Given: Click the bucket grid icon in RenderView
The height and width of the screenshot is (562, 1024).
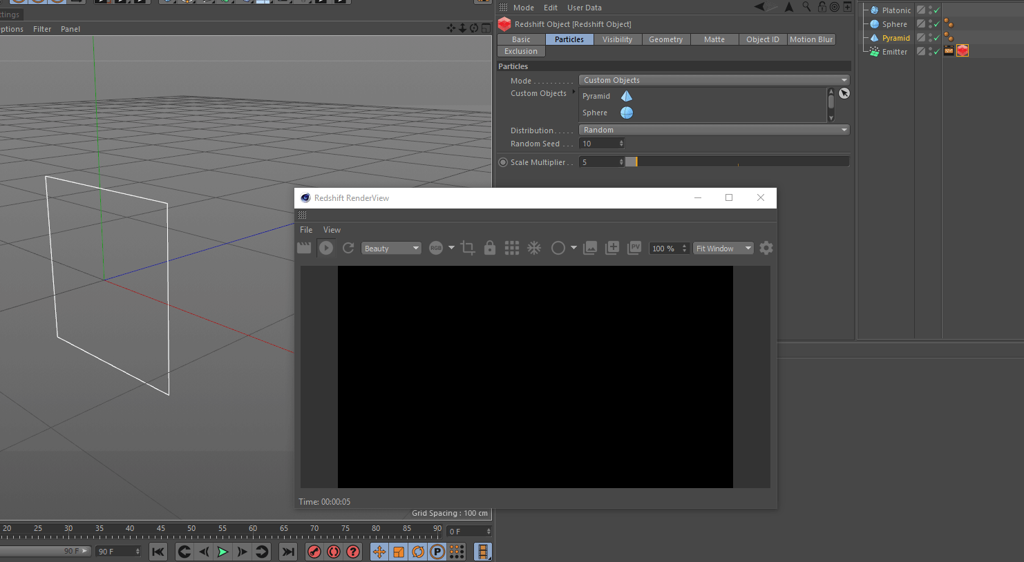Looking at the screenshot, I should 512,248.
